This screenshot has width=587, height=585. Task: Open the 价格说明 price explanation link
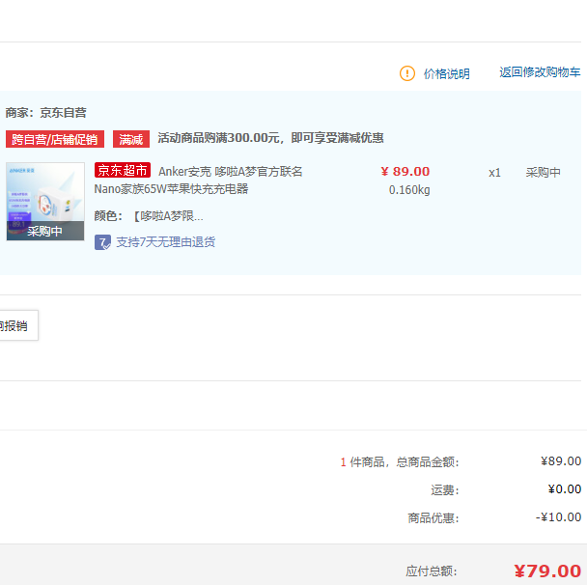(446, 73)
